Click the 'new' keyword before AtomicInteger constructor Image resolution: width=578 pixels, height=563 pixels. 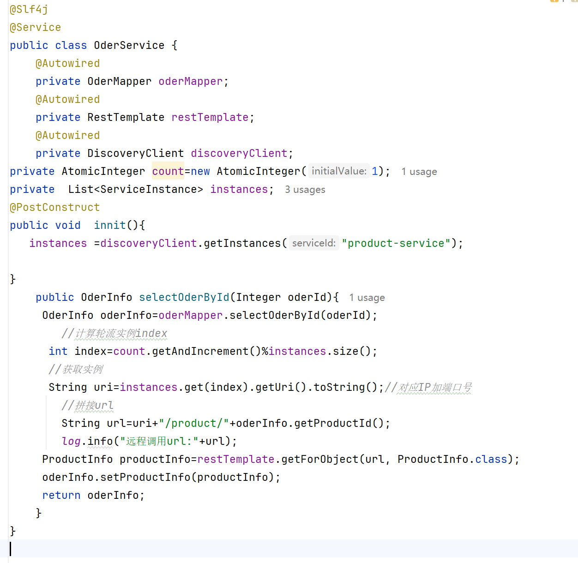point(200,171)
